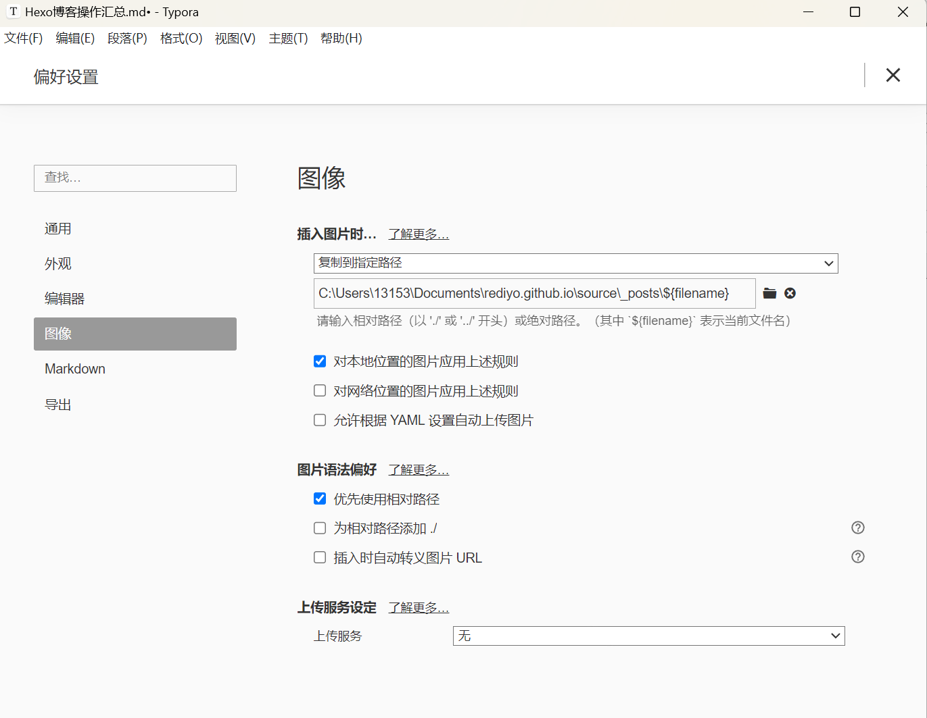This screenshot has width=927, height=718.
Task: Toggle 对本地位置的图片应用上述规则 checkbox
Action: coord(320,361)
